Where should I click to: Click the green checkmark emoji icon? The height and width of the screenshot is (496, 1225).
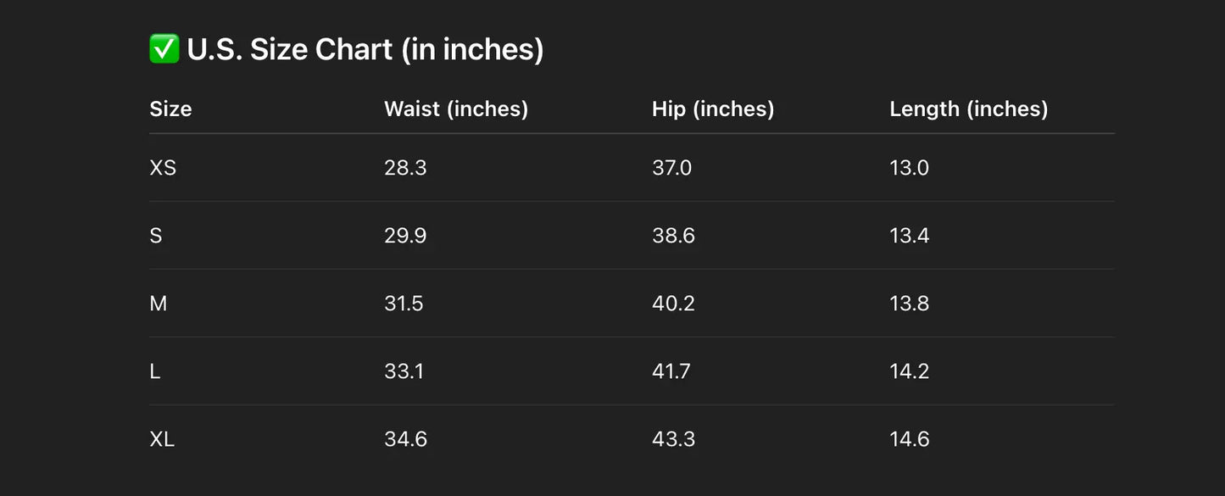click(164, 49)
